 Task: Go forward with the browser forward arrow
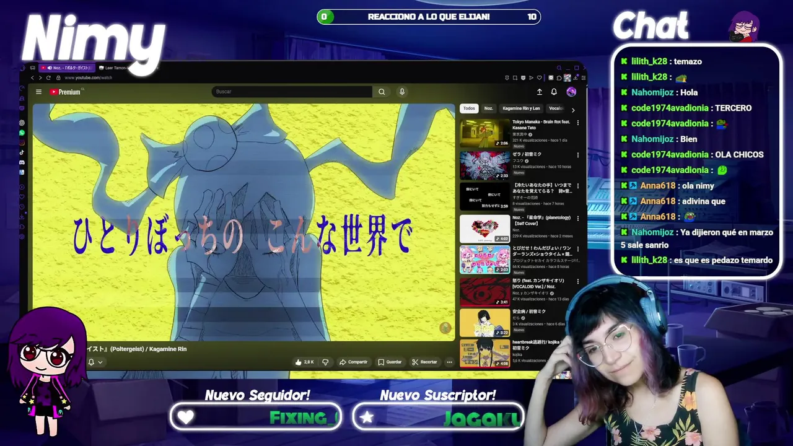coord(41,77)
